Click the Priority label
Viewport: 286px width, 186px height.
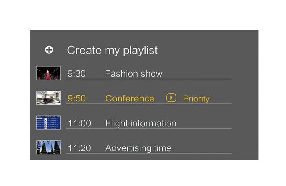tap(196, 99)
